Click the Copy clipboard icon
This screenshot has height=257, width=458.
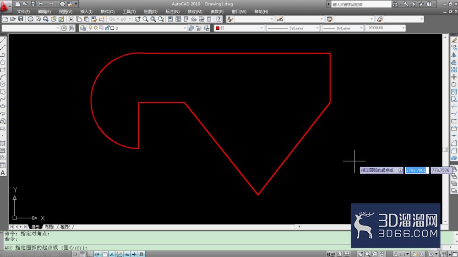point(79,19)
